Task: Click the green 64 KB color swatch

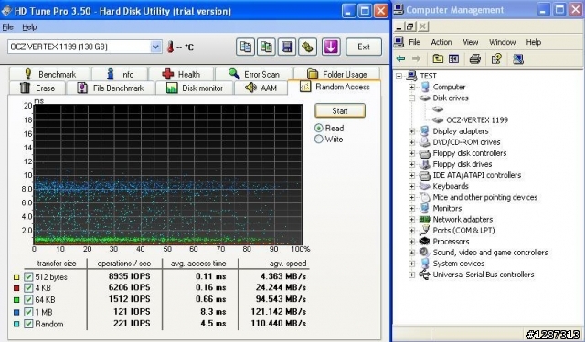Action: click(x=16, y=299)
